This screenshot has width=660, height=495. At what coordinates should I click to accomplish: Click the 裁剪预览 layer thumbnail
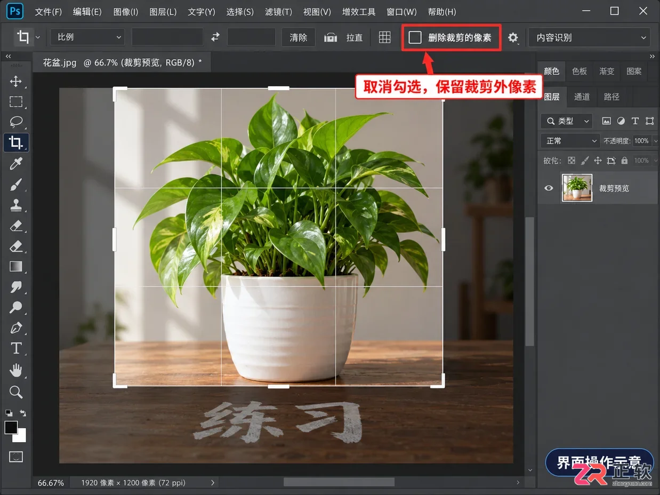click(577, 188)
